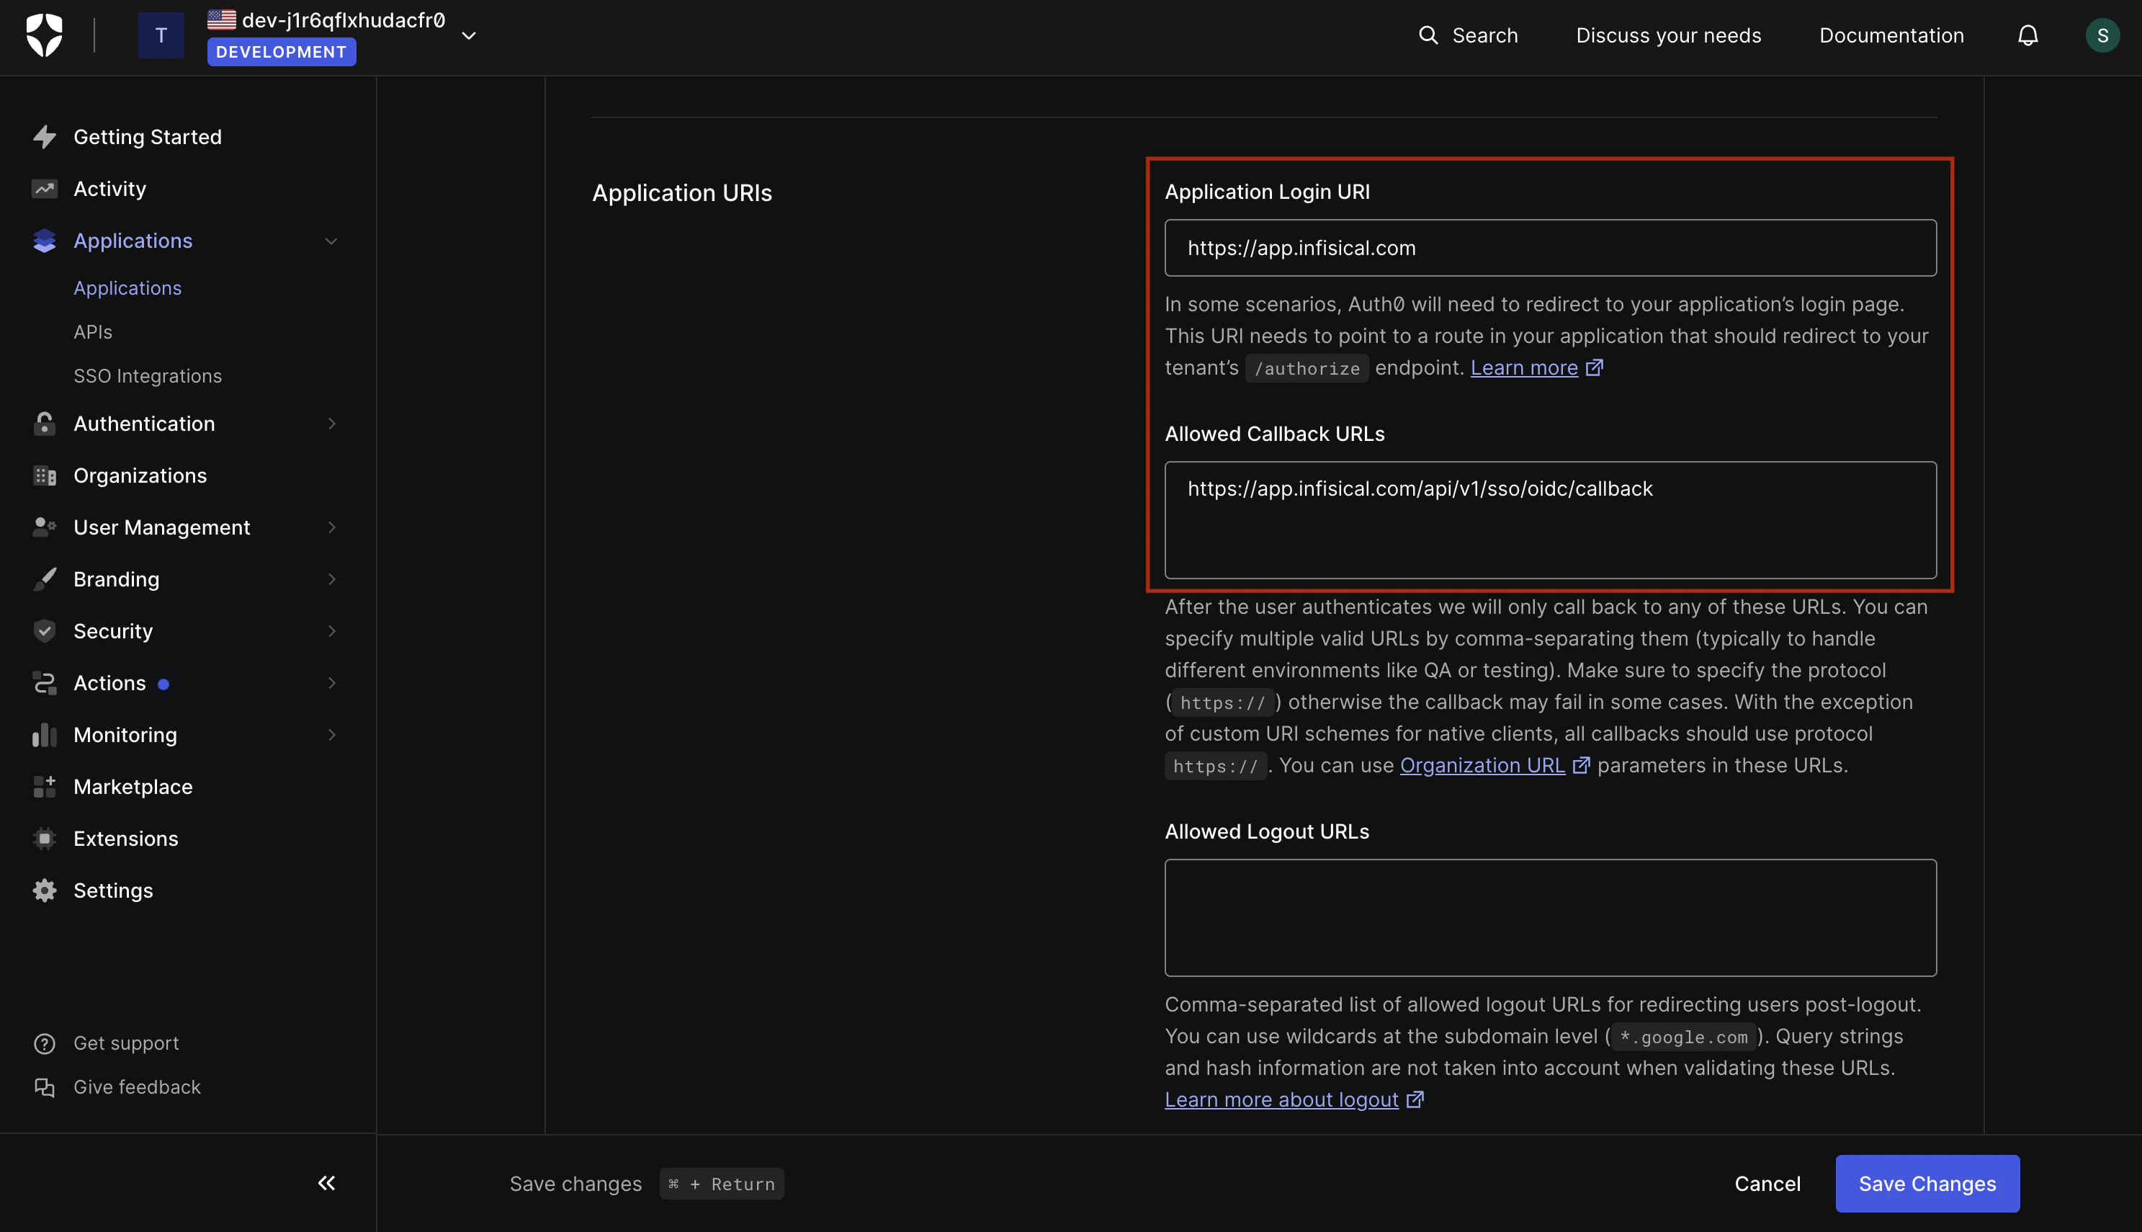Click the ⌘ + Return shortcut hint
Screen dimensions: 2142x1232
[x=722, y=1184]
